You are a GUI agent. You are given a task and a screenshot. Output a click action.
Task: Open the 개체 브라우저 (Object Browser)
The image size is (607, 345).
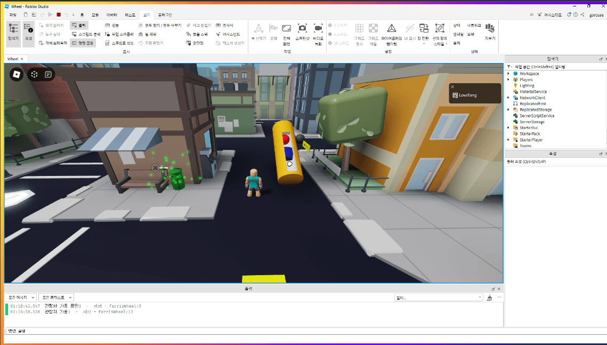(53, 43)
